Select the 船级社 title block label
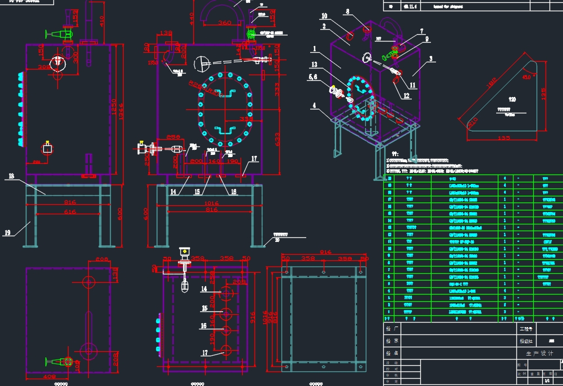Screen dimensions: 563x386 tap(526, 341)
